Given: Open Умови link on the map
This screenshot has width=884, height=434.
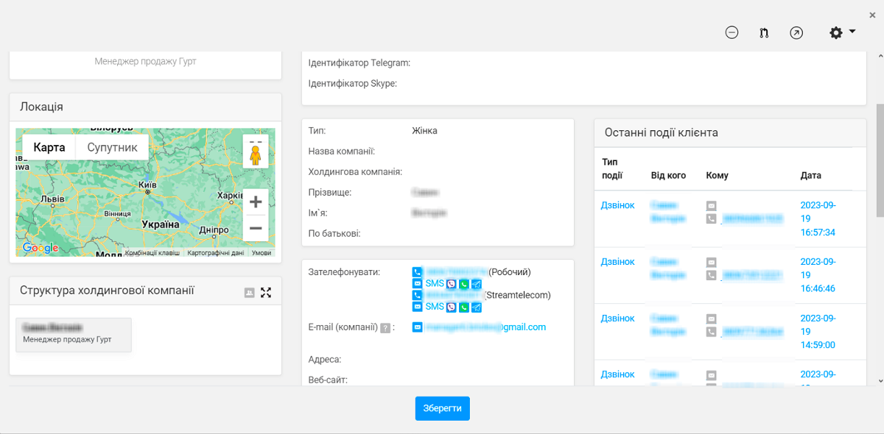Looking at the screenshot, I should pos(262,252).
